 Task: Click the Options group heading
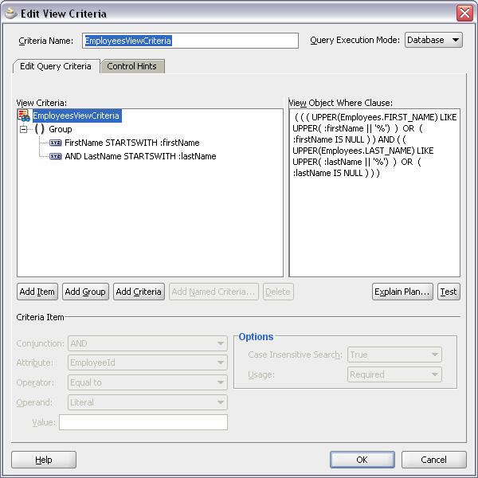pos(256,336)
